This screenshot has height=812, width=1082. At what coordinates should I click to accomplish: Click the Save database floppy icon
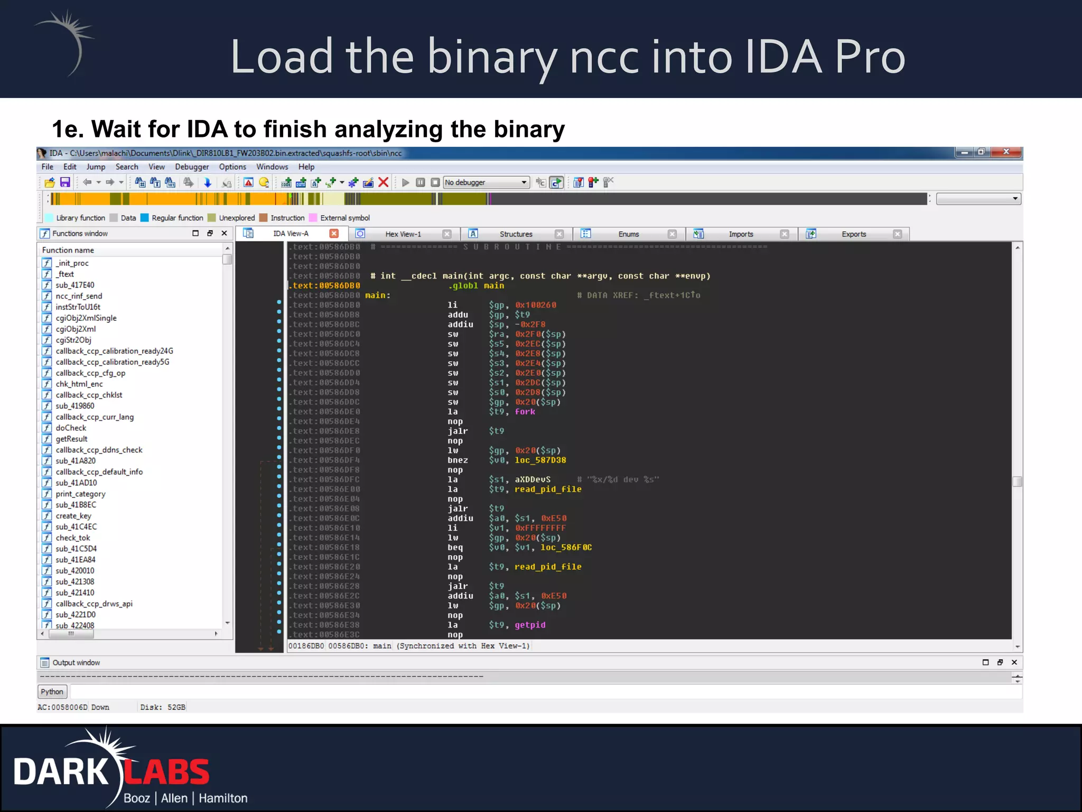click(x=65, y=182)
